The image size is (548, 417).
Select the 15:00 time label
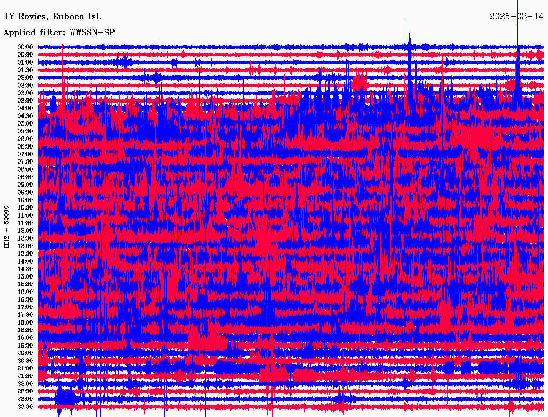click(25, 276)
